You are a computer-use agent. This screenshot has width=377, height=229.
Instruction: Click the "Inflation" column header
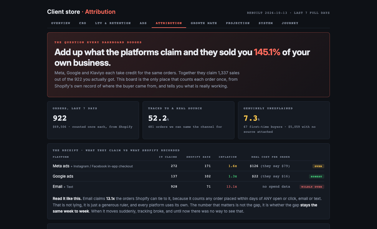point(228,157)
